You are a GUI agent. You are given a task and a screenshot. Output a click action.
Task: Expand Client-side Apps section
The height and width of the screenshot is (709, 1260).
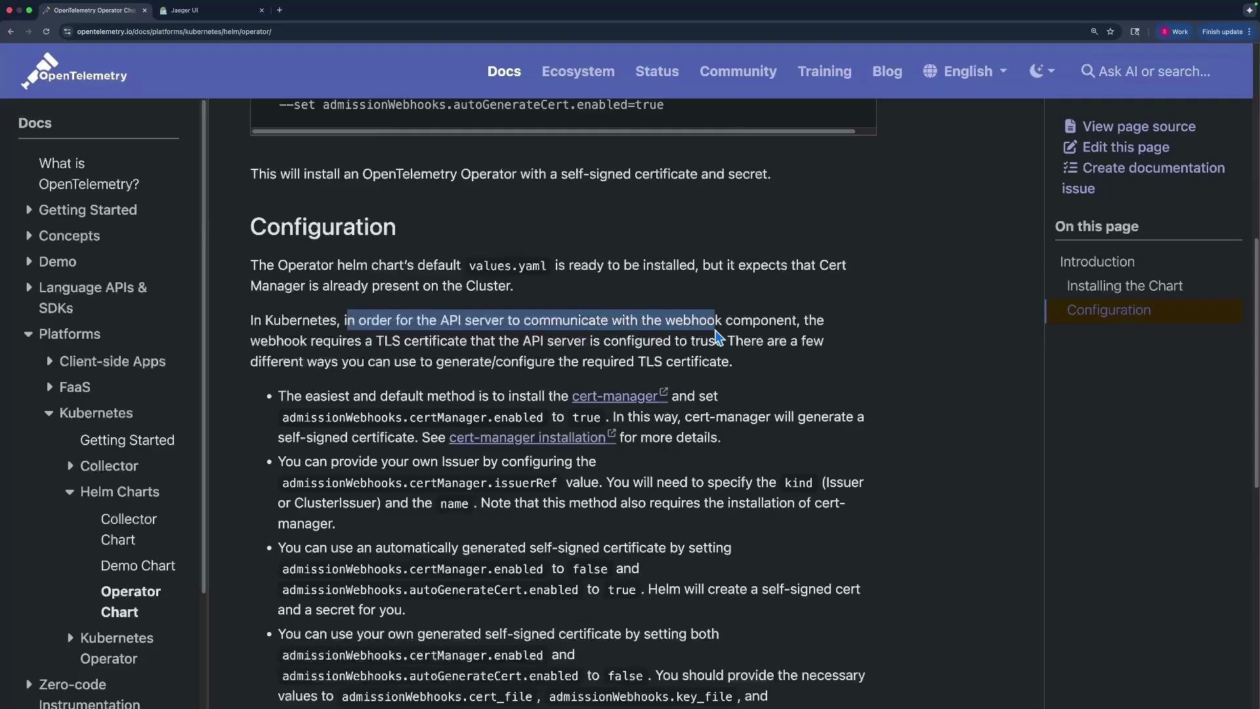[49, 361]
